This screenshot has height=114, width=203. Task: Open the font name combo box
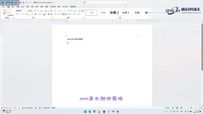(x=22, y=11)
